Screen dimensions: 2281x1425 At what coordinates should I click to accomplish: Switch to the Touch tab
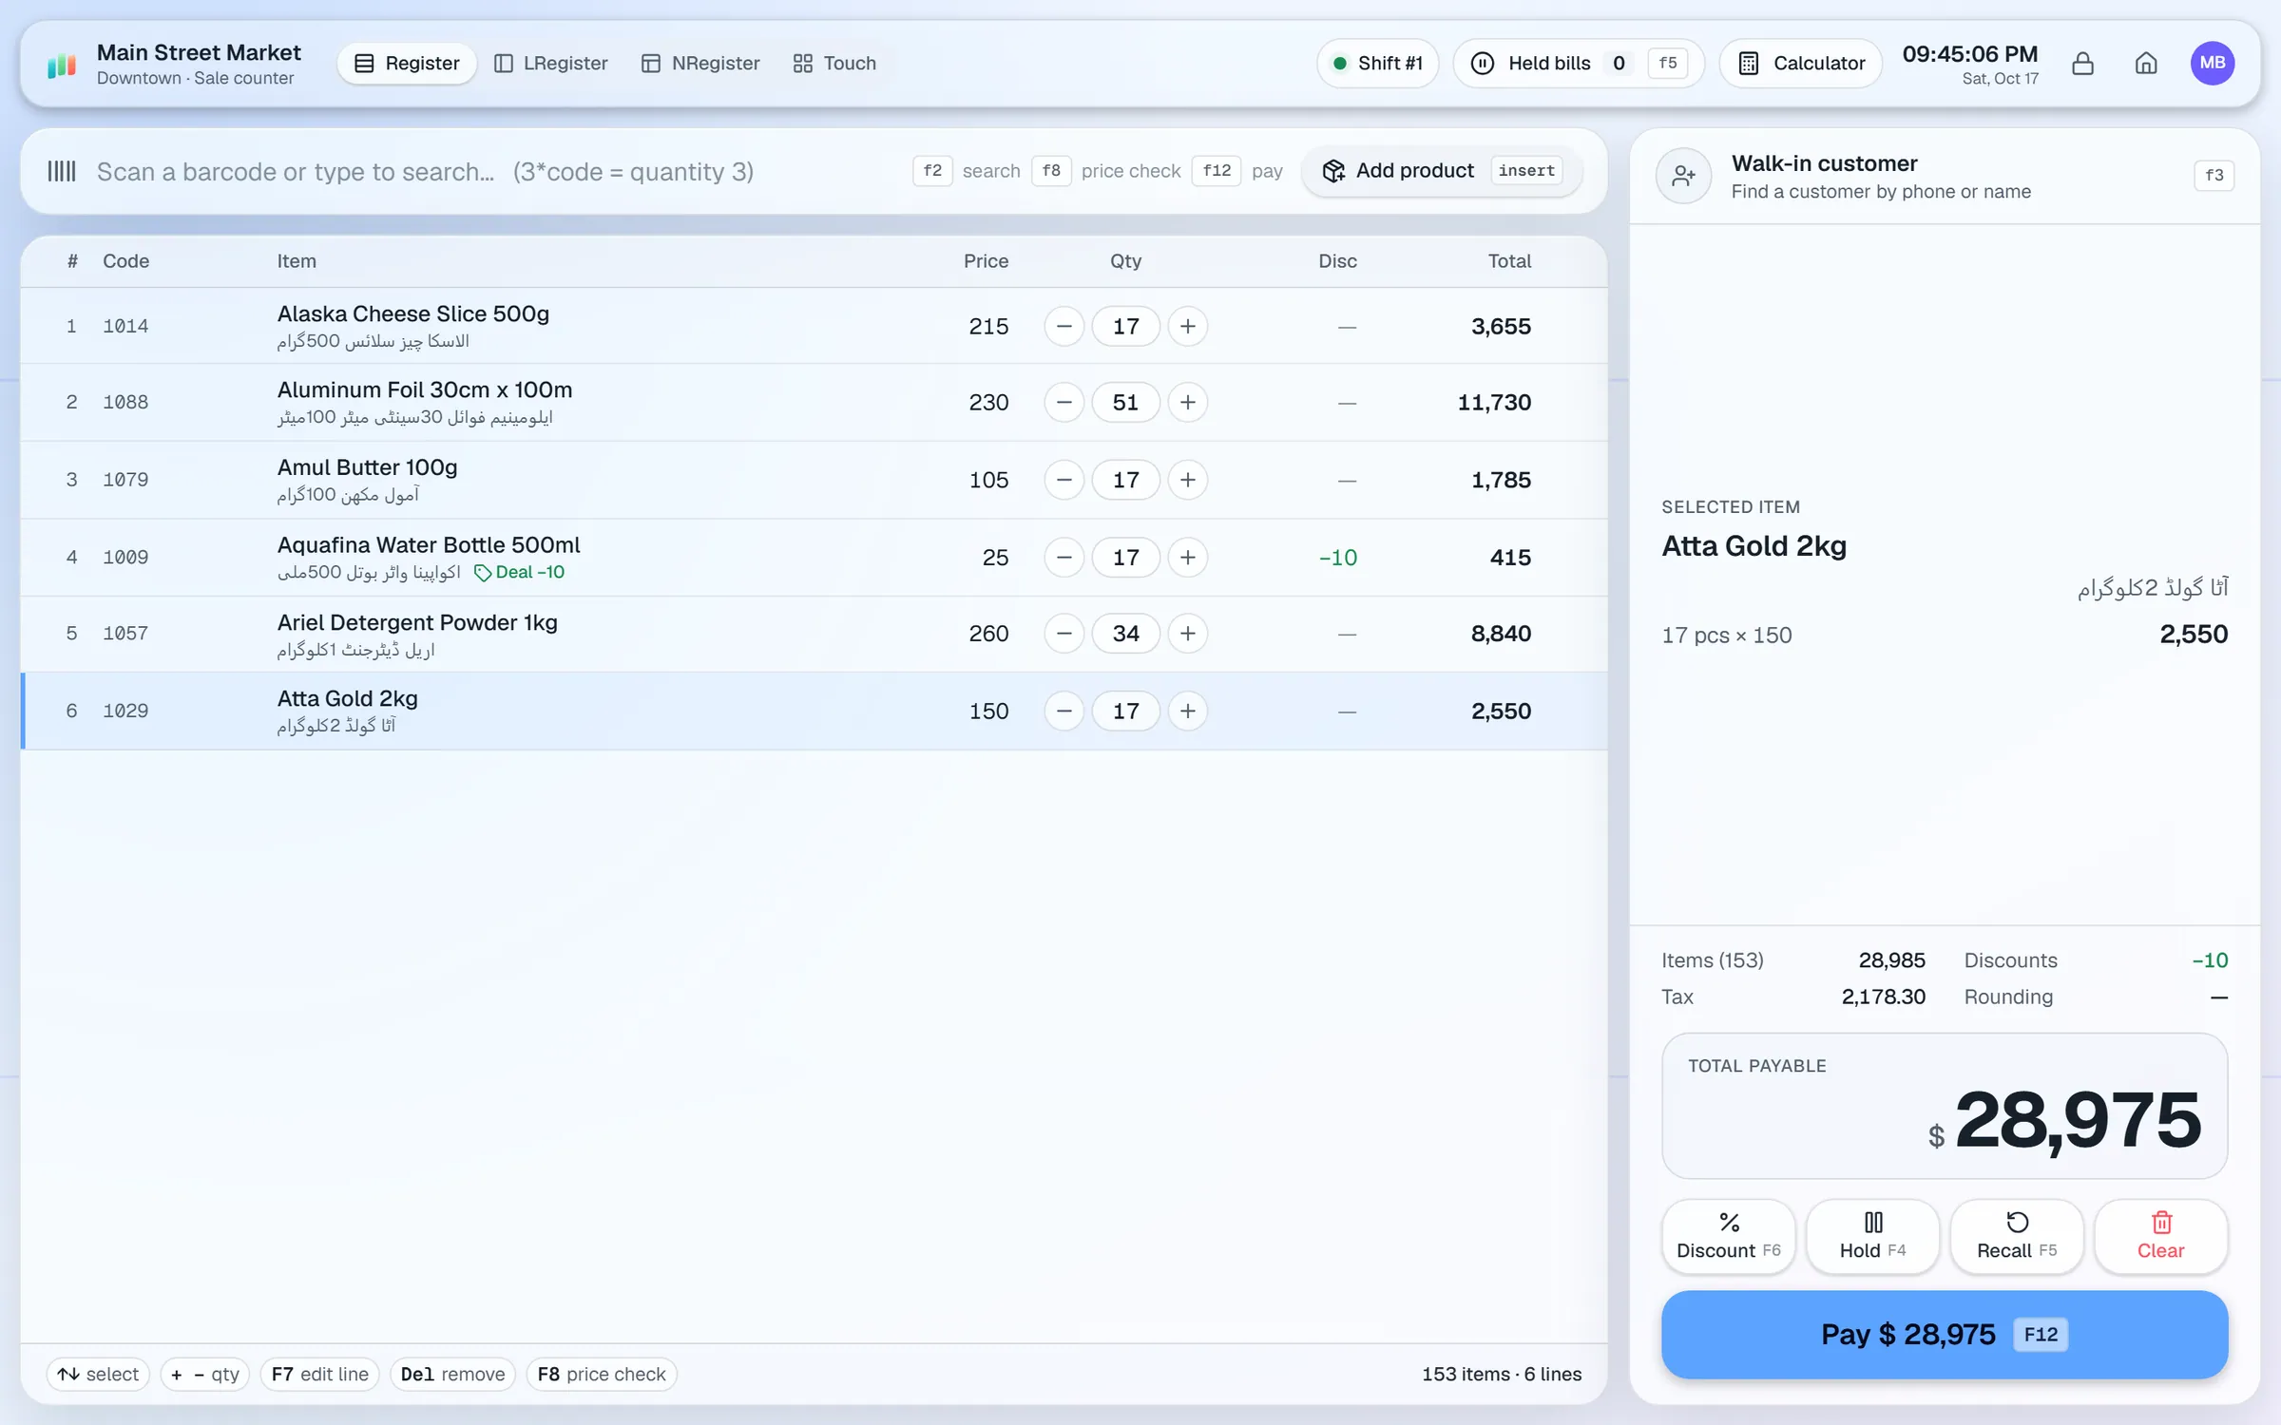834,64
